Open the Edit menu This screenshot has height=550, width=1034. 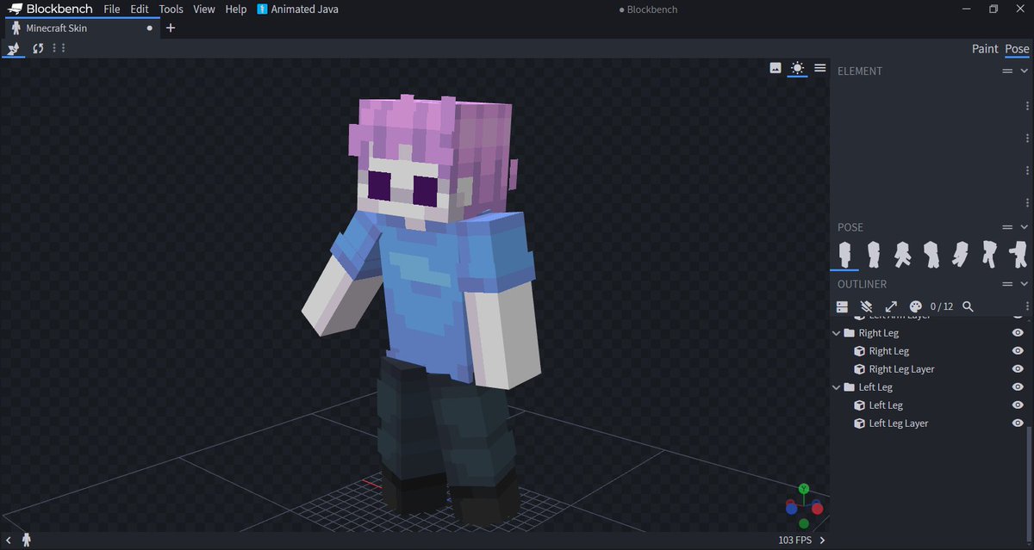tap(140, 9)
